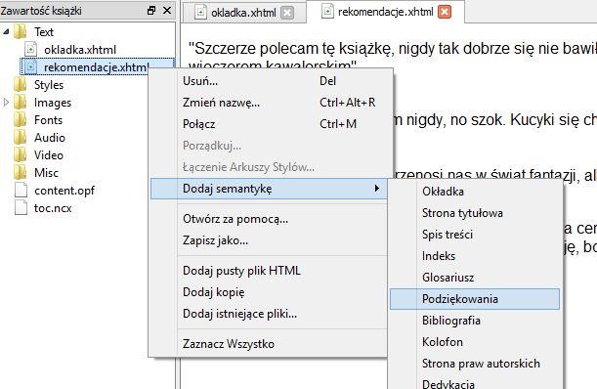Click the Styles folder icon

pyautogui.click(x=21, y=84)
